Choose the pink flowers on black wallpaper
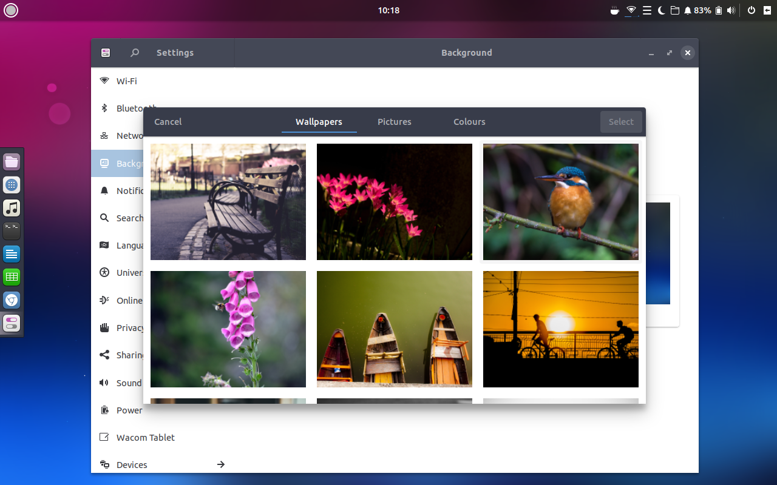The width and height of the screenshot is (777, 485). pyautogui.click(x=395, y=202)
